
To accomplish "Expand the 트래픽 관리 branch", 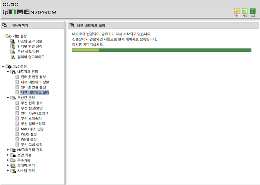I will tap(8, 165).
